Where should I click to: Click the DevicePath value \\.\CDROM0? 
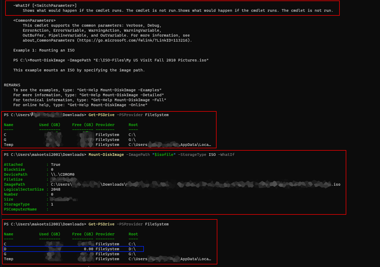click(x=63, y=174)
